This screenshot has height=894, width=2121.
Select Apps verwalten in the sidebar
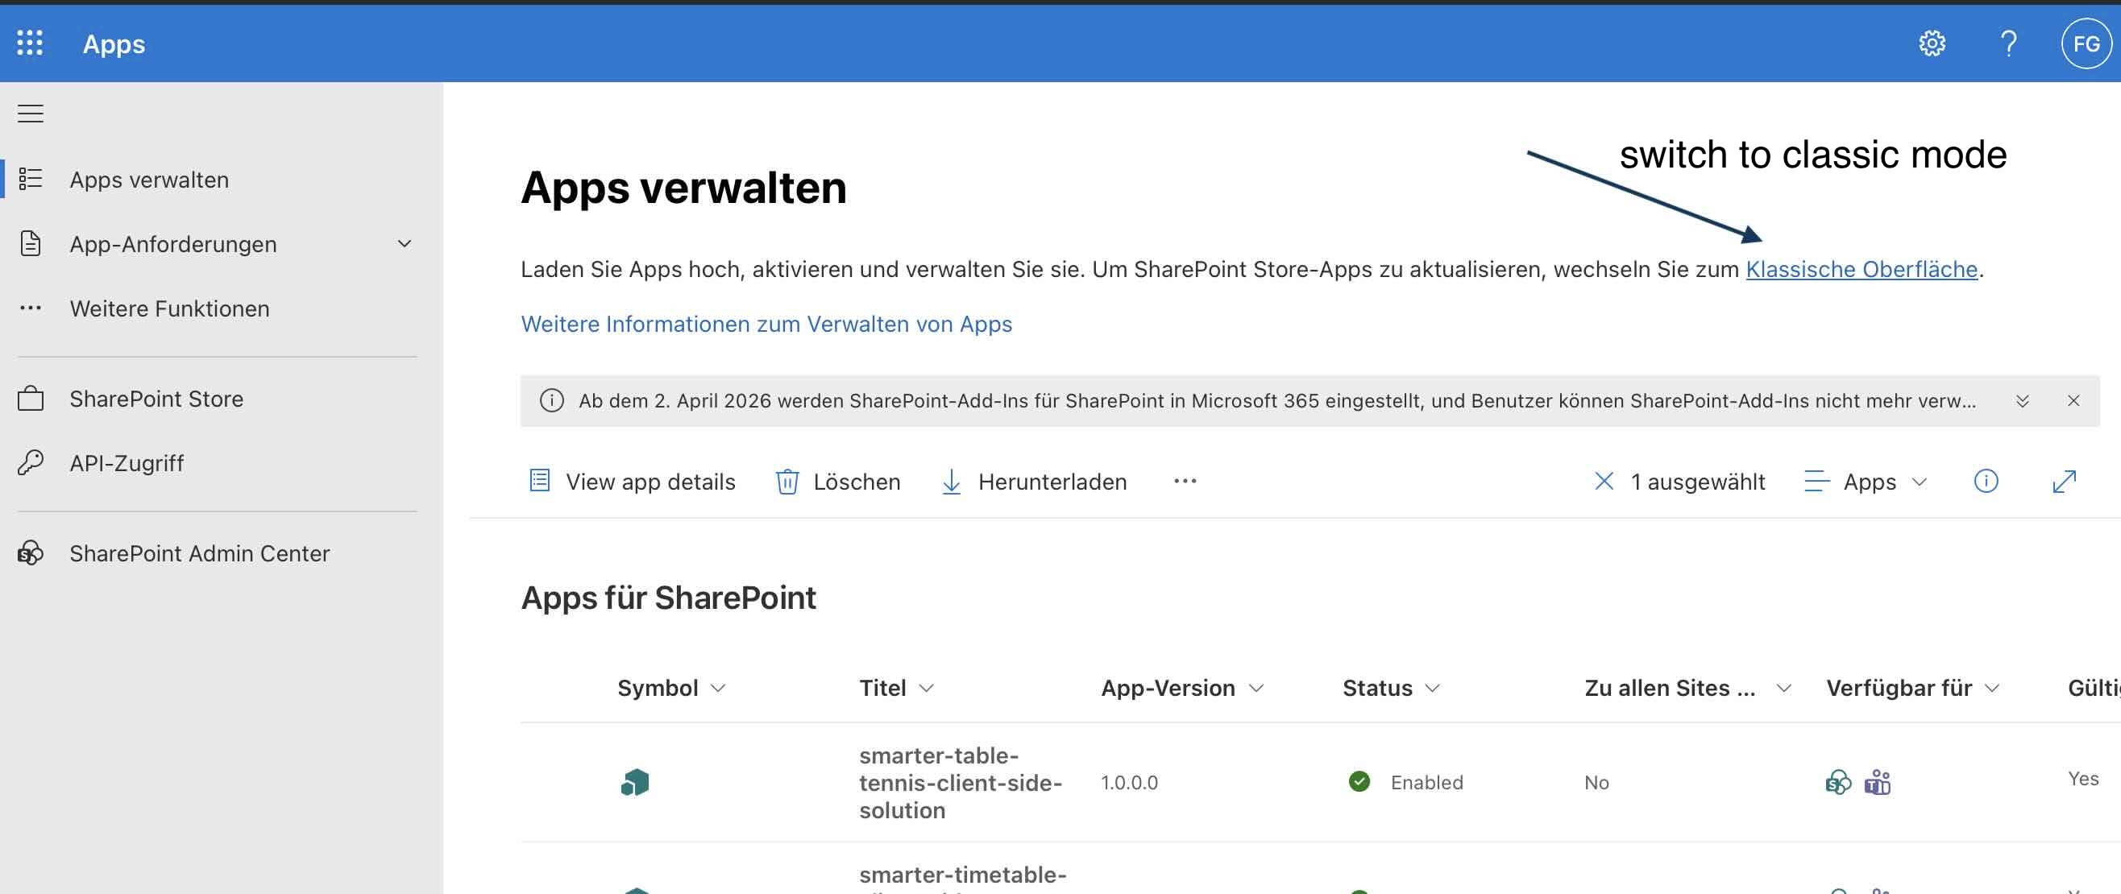pyautogui.click(x=148, y=180)
